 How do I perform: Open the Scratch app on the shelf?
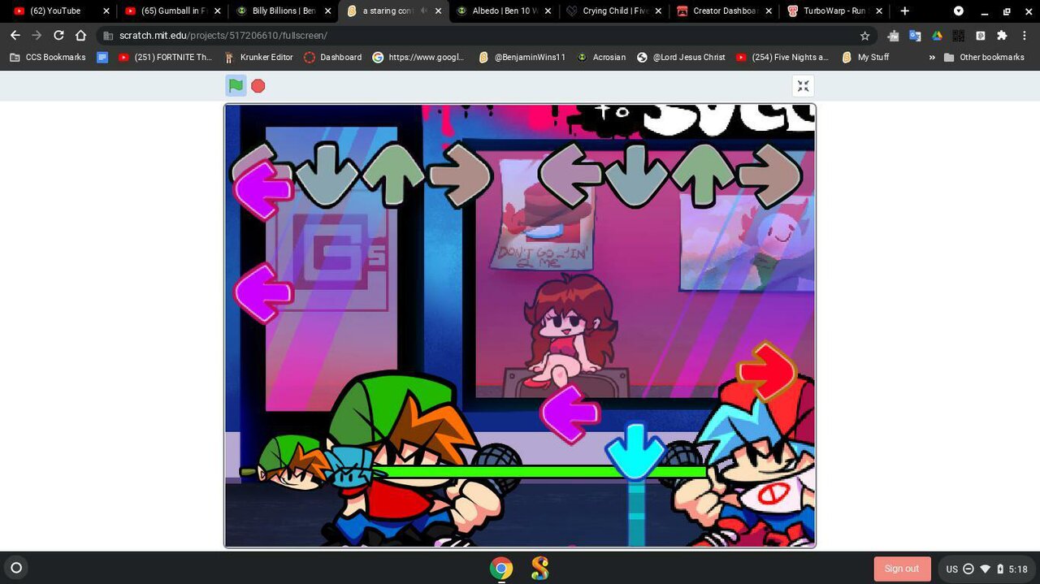click(539, 568)
